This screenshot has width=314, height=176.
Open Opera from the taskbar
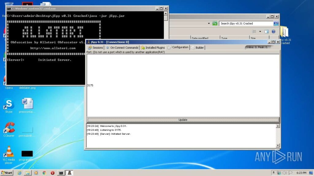(52, 173)
